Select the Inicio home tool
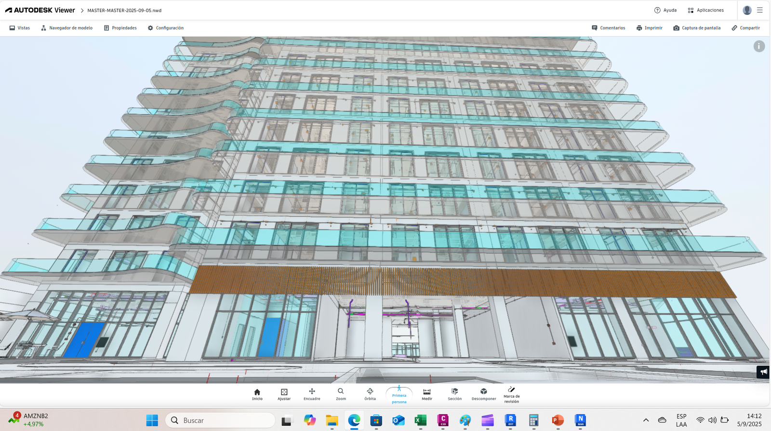This screenshot has height=431, width=771. [257, 394]
